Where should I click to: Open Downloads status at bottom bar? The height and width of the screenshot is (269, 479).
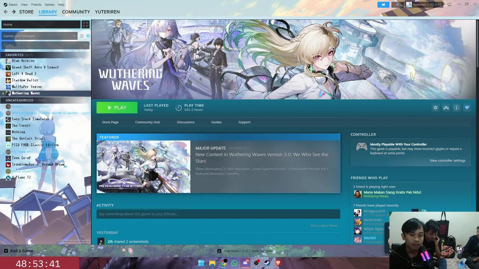[245, 251]
